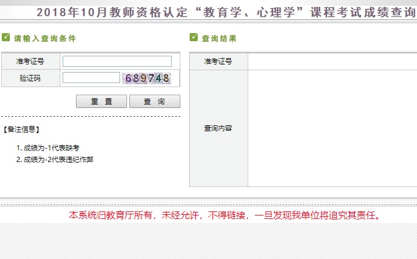The width and height of the screenshot is (417, 259).
Task: Click the 准考证号 label in the query form
Action: (30, 61)
